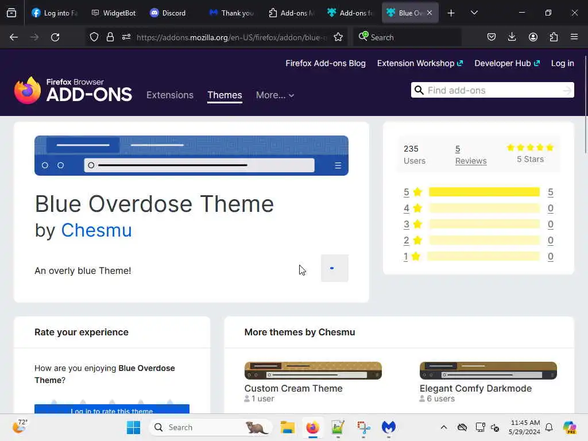
Task: List all tabs with the chevron
Action: [474, 13]
